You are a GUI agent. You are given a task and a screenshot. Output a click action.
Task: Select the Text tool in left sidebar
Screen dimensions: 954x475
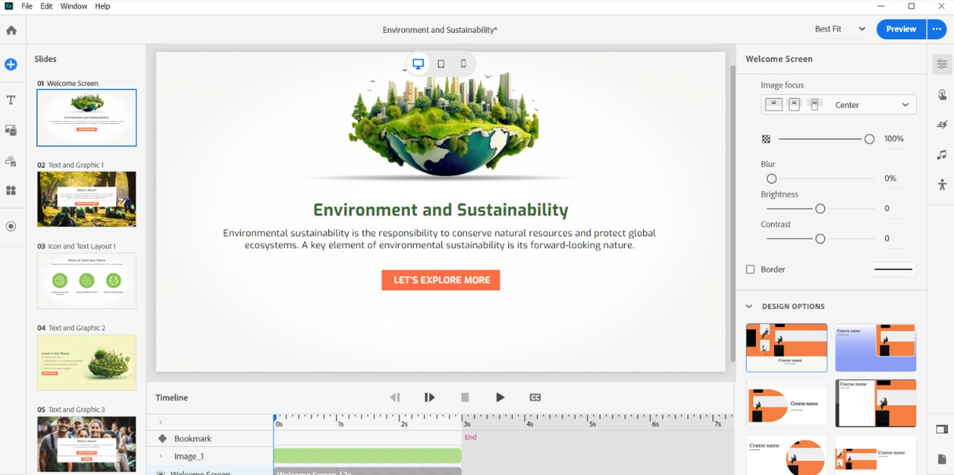click(x=11, y=100)
